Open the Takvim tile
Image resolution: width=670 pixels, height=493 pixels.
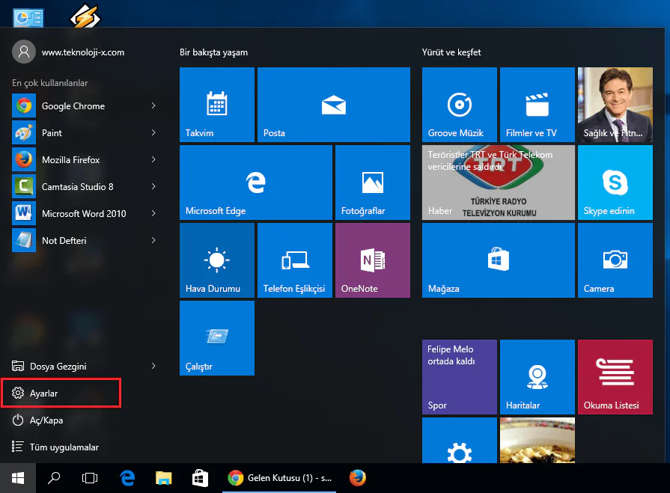tap(216, 105)
